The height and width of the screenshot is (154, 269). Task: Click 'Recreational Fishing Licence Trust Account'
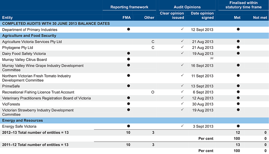[x=38, y=92]
